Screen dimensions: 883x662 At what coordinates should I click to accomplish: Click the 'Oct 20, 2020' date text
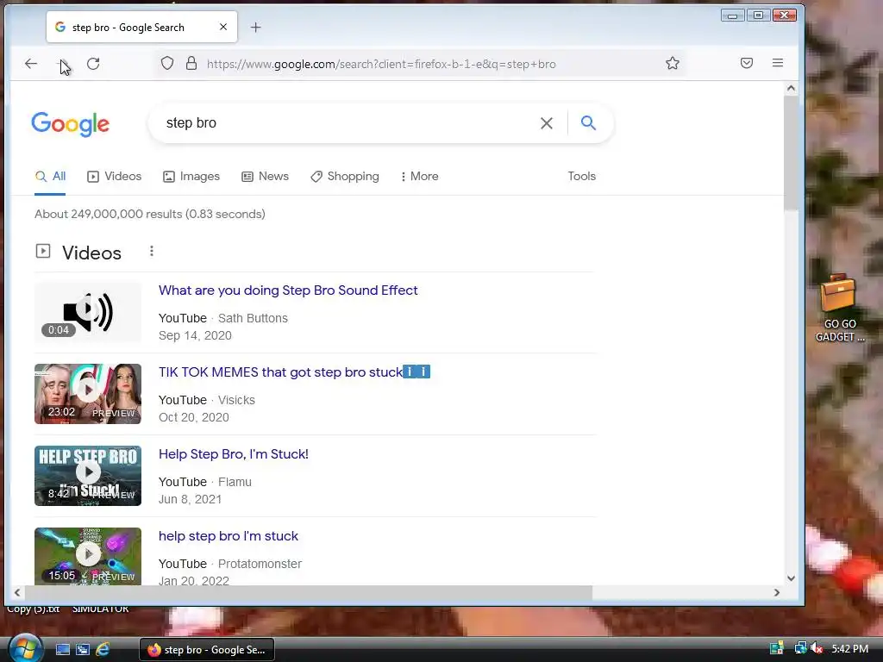point(194,417)
